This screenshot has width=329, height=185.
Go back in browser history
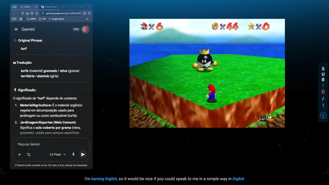pyautogui.click(x=13, y=13)
